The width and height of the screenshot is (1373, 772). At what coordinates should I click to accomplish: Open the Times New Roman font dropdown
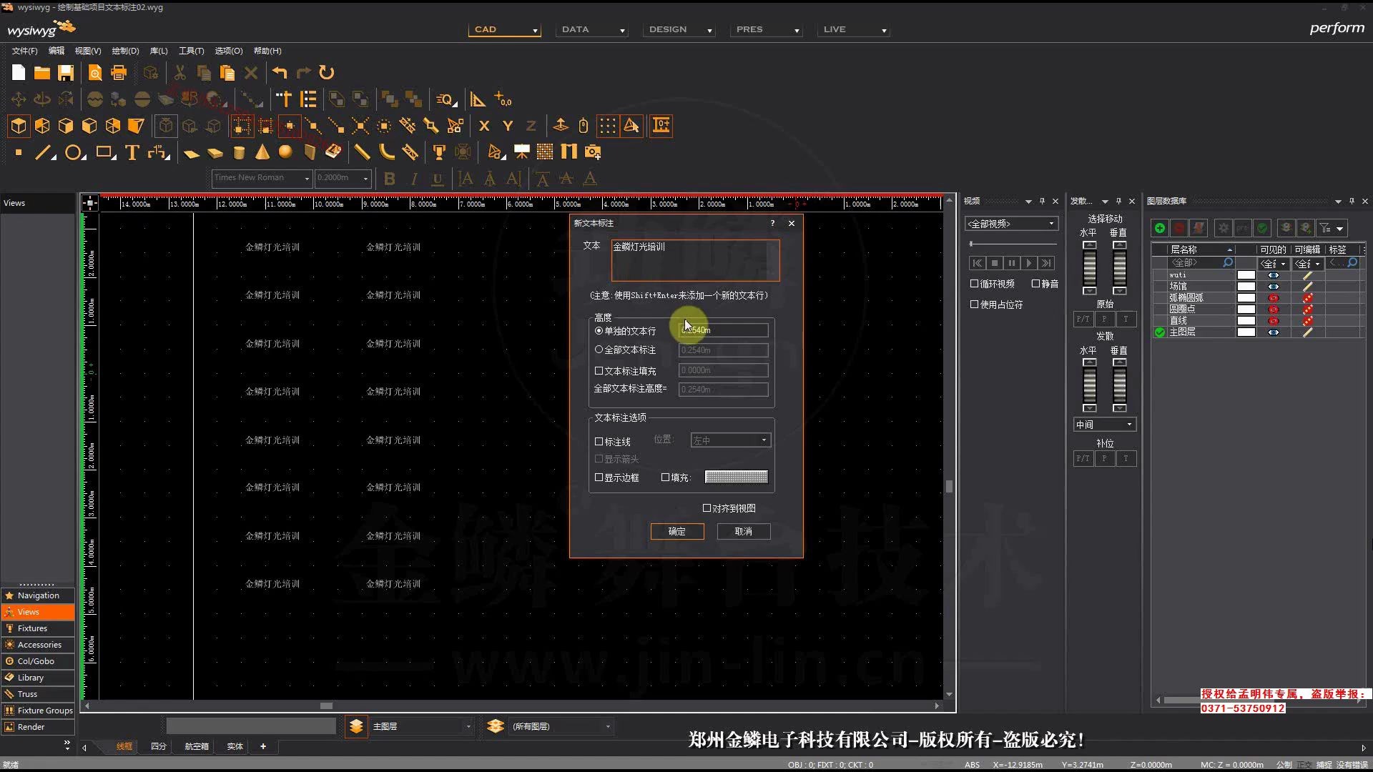pyautogui.click(x=305, y=178)
